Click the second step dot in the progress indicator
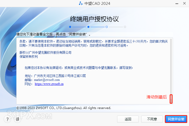The height and width of the screenshot is (126, 189). coord(88,27)
